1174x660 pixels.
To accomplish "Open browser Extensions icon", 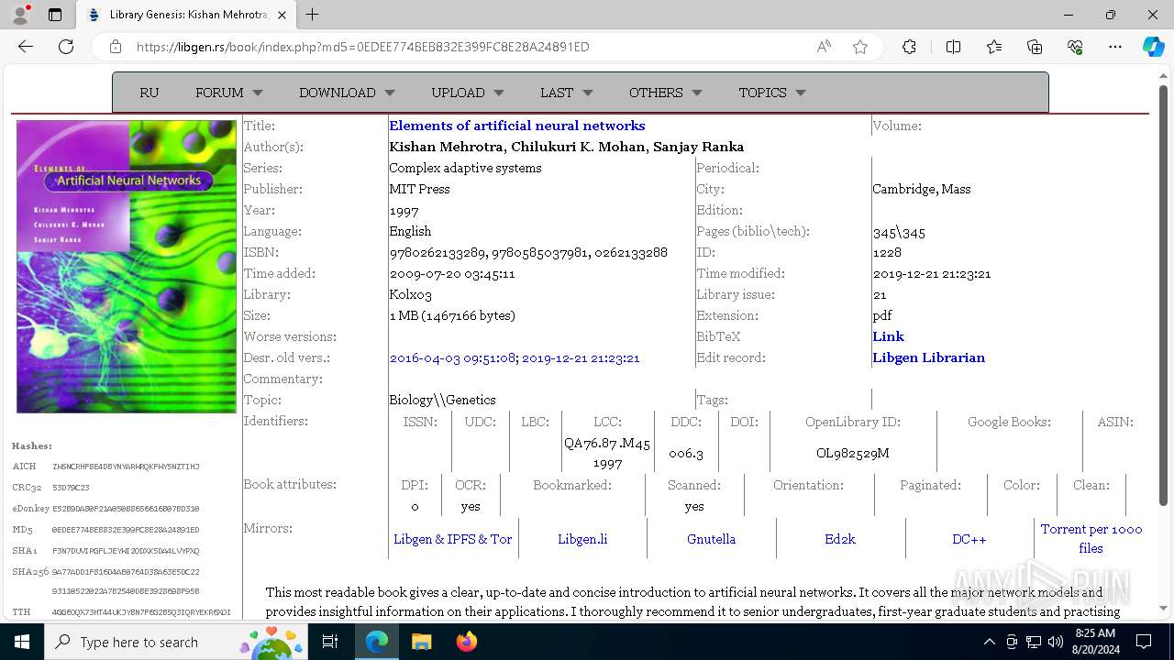I will (x=909, y=47).
